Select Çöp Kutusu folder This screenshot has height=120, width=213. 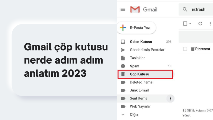click(145, 74)
